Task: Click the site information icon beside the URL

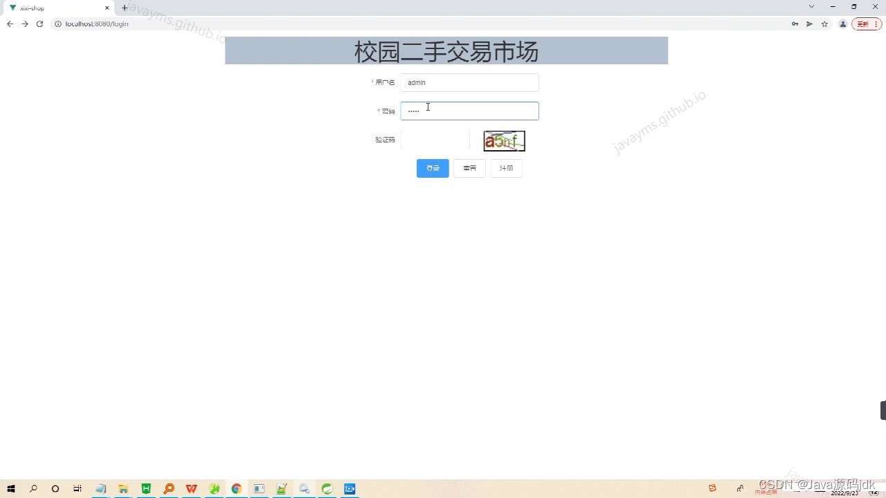Action: click(58, 24)
